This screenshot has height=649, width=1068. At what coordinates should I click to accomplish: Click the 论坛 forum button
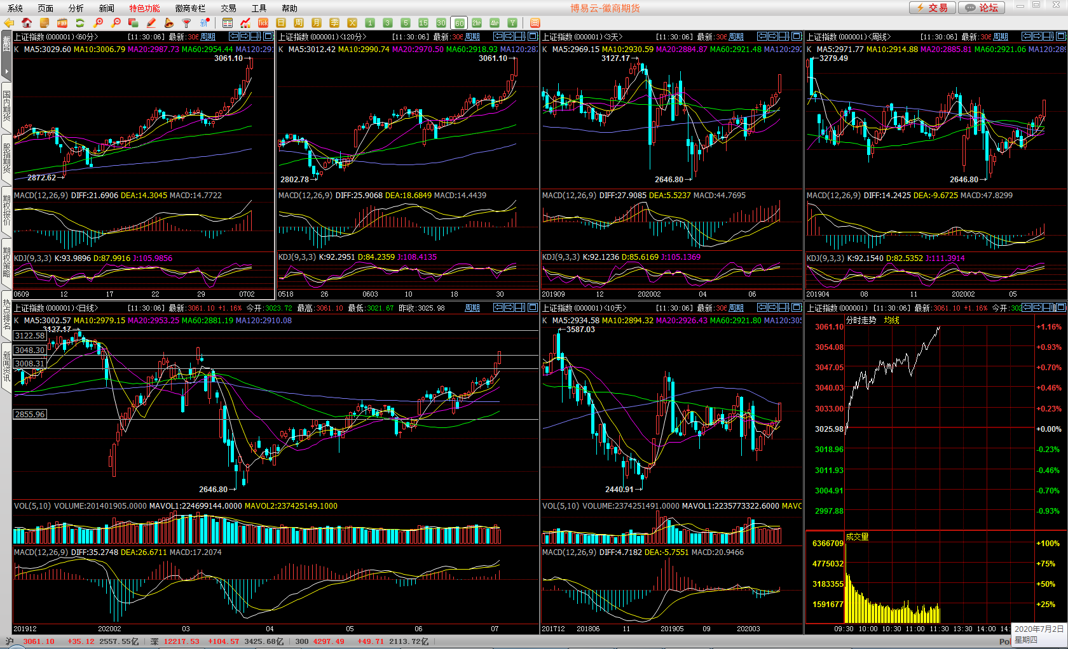982,8
